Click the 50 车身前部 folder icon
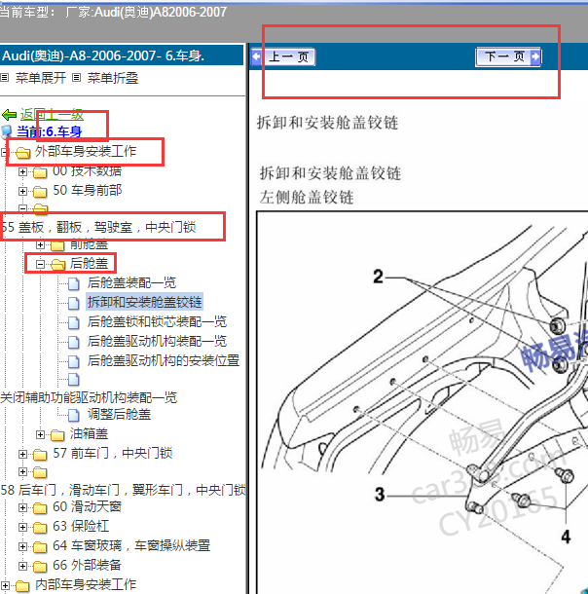Viewport: 588px width, 594px height. tap(40, 191)
